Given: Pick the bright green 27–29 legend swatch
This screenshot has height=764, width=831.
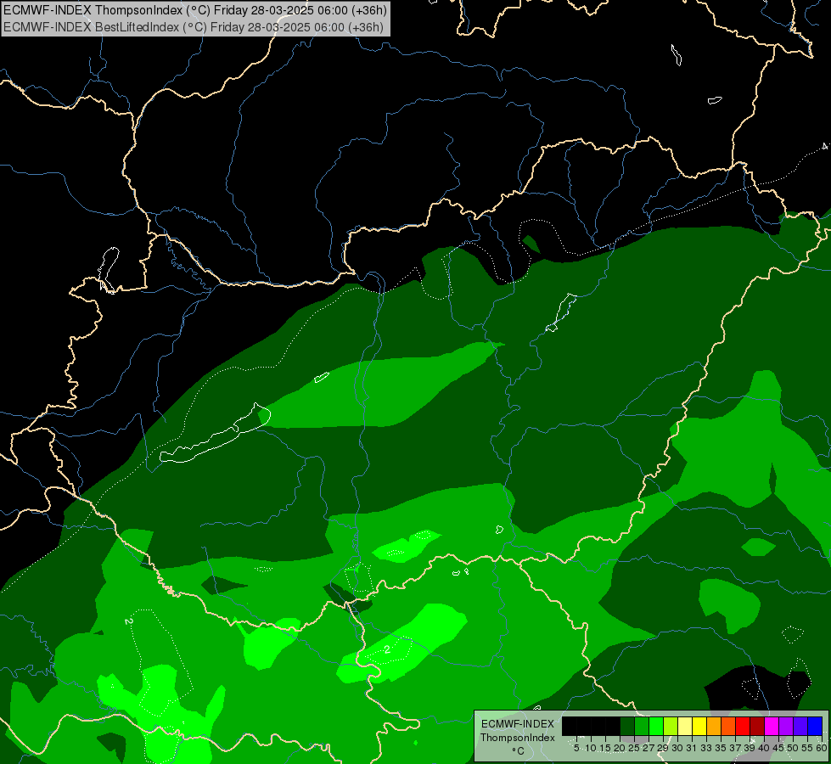Looking at the screenshot, I should pyautogui.click(x=656, y=726).
